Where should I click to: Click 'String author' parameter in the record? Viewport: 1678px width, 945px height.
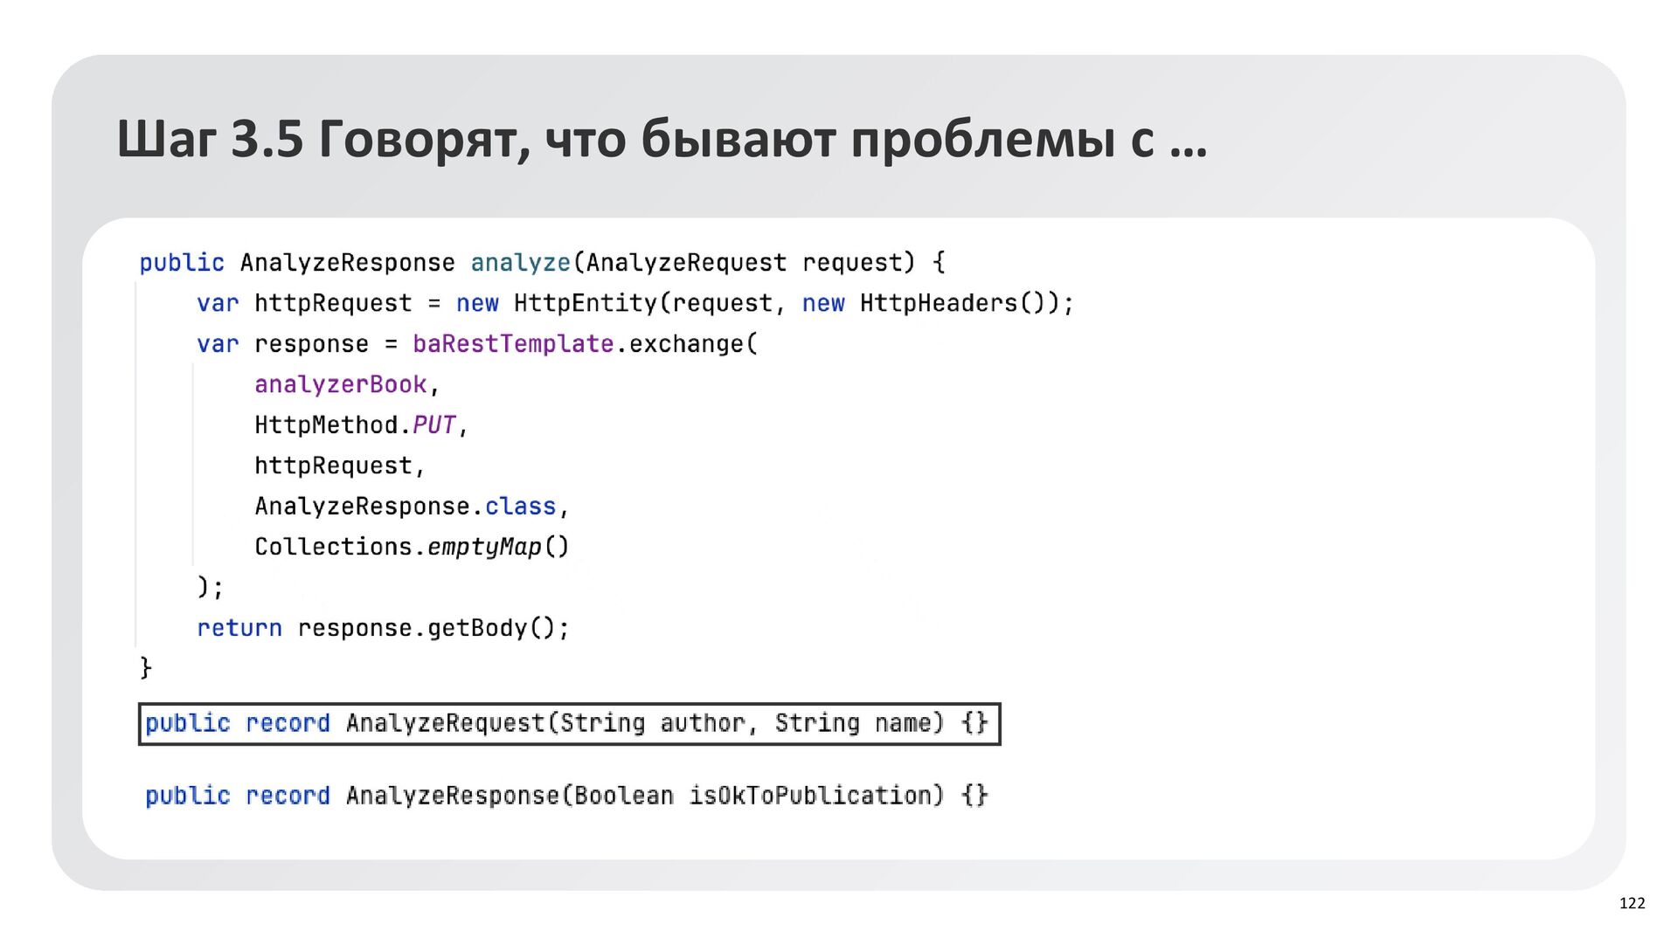pyautogui.click(x=652, y=723)
